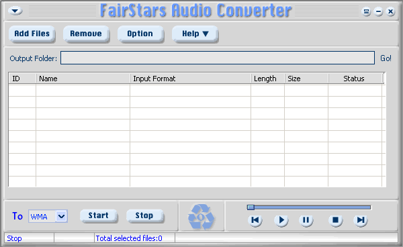The width and height of the screenshot is (403, 247).
Task: Click the recycle conversion icon
Action: coord(201,217)
